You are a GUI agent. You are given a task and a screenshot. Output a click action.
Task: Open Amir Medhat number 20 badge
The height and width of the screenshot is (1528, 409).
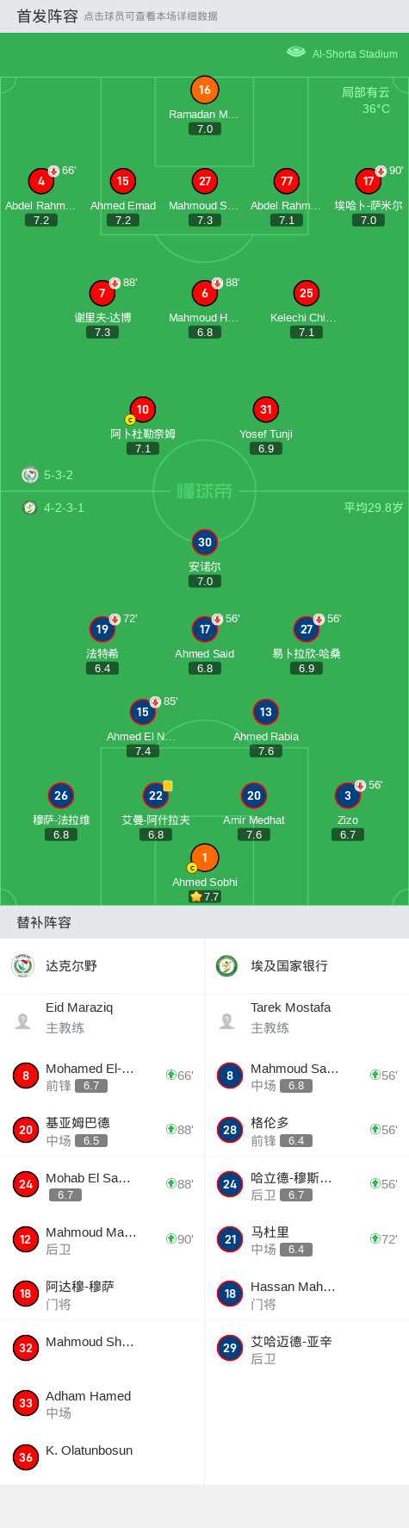coord(254,795)
